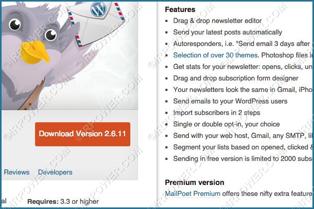The width and height of the screenshot is (314, 209).
Task: Click the bird mascot's left eye
Action: pos(15,25)
